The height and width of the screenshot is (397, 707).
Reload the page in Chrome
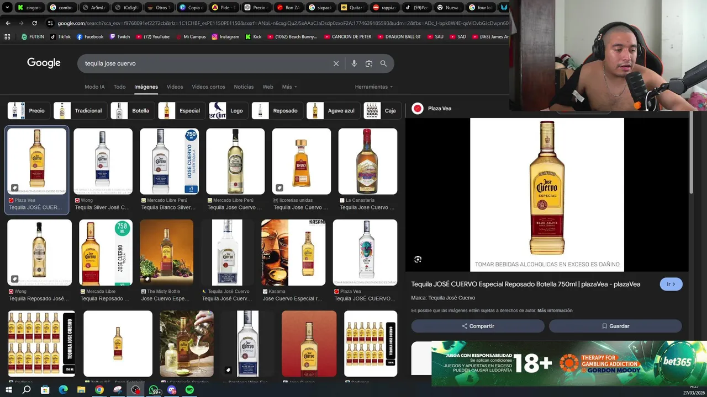34,23
